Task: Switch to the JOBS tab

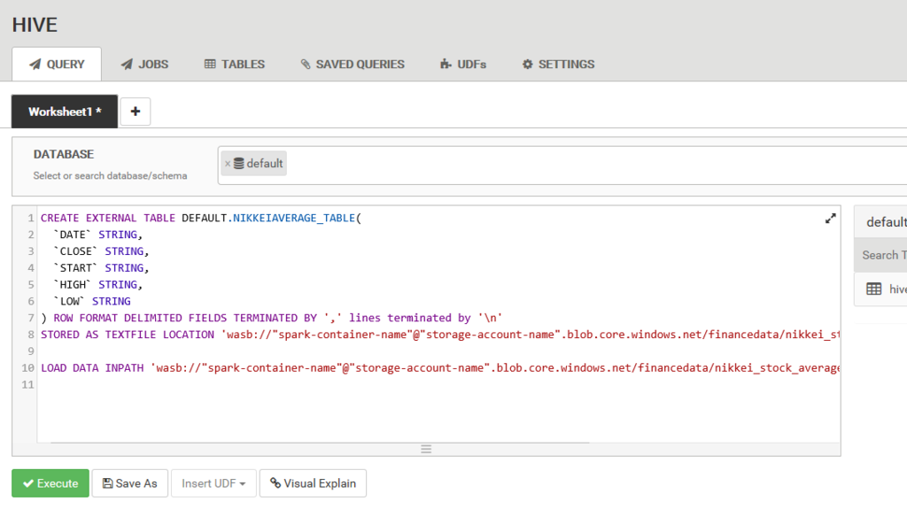Action: point(144,65)
